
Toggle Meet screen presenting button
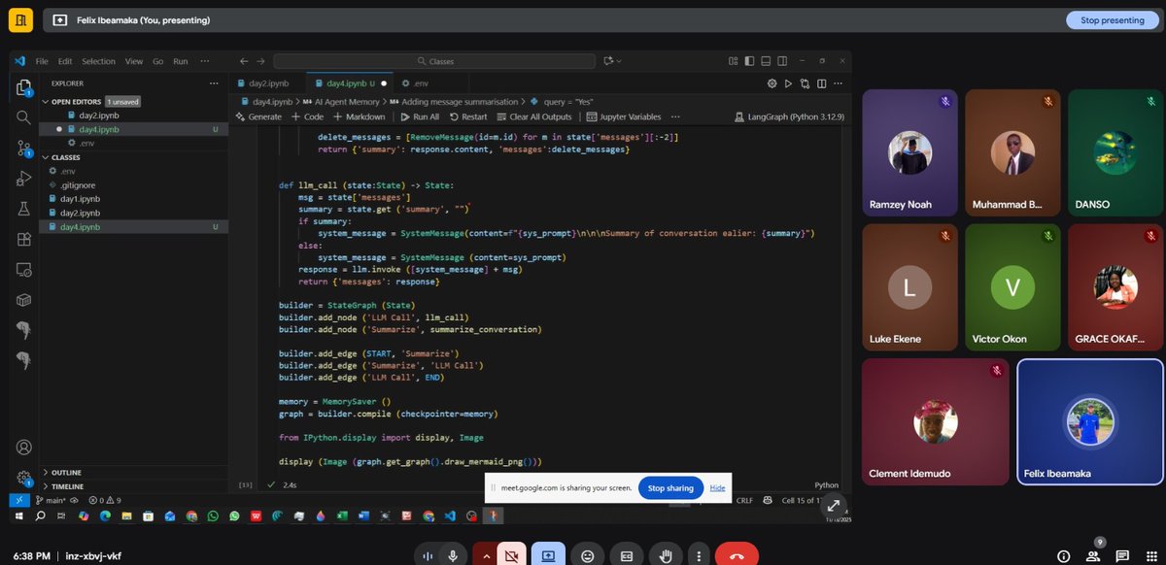(x=548, y=555)
